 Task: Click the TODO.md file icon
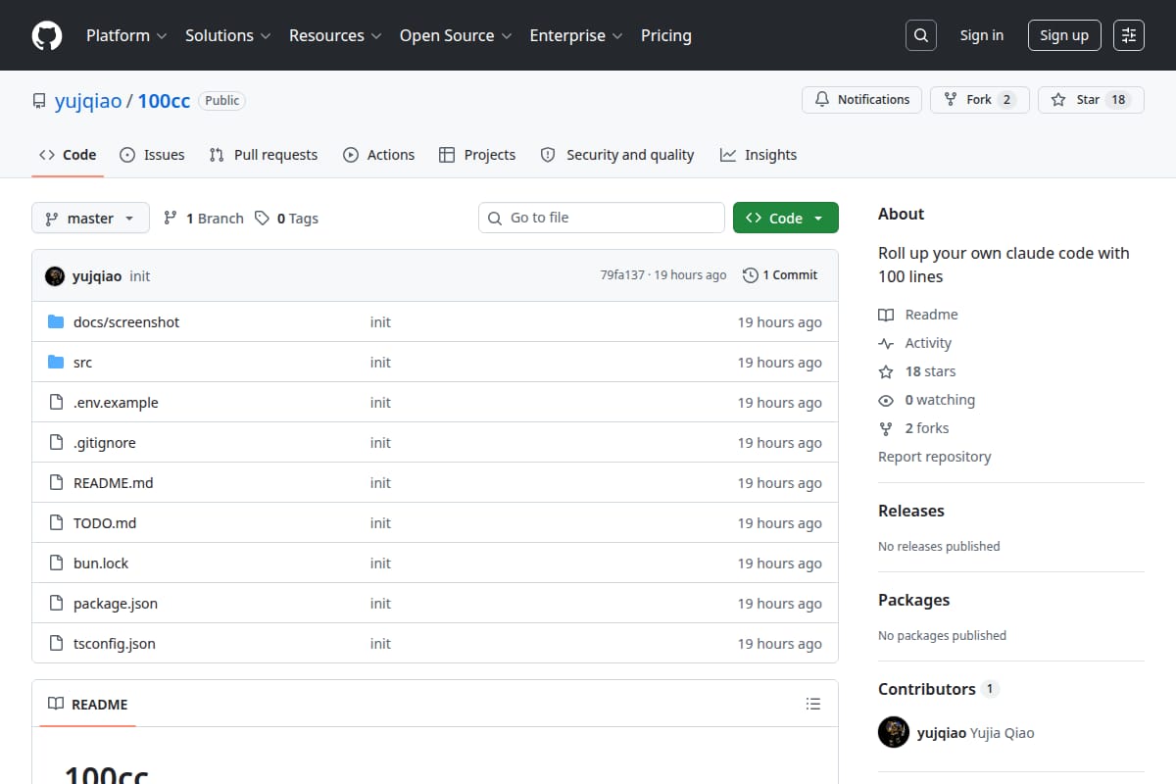pos(56,523)
